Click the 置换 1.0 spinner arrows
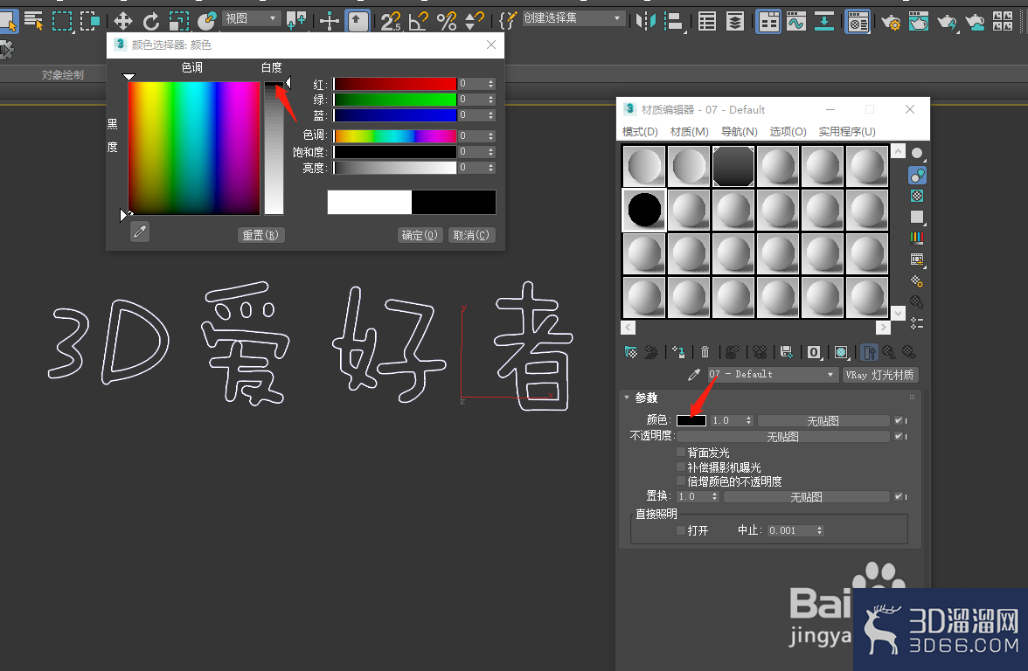 tap(715, 496)
